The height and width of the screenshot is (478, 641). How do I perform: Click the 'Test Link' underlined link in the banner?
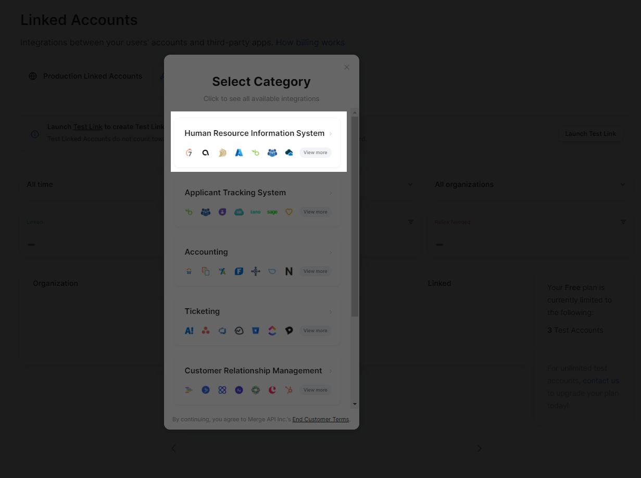point(87,127)
